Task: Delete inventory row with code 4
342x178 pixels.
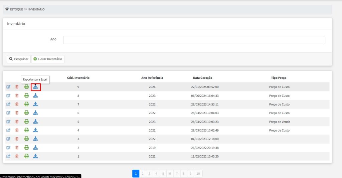Action: coord(17,130)
